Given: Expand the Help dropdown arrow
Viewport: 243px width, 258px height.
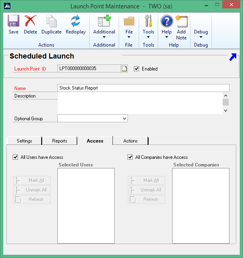Looking at the screenshot, I should 167,37.
